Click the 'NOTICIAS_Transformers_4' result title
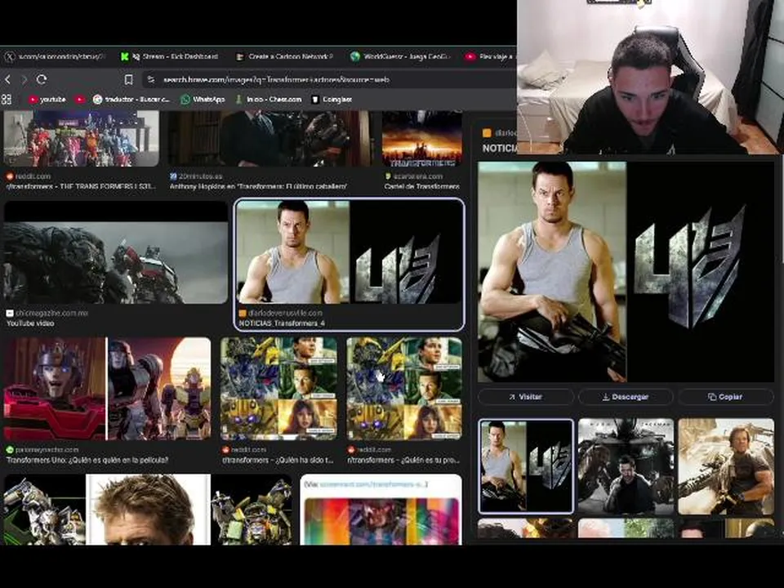The height and width of the screenshot is (588, 784). coord(282,323)
